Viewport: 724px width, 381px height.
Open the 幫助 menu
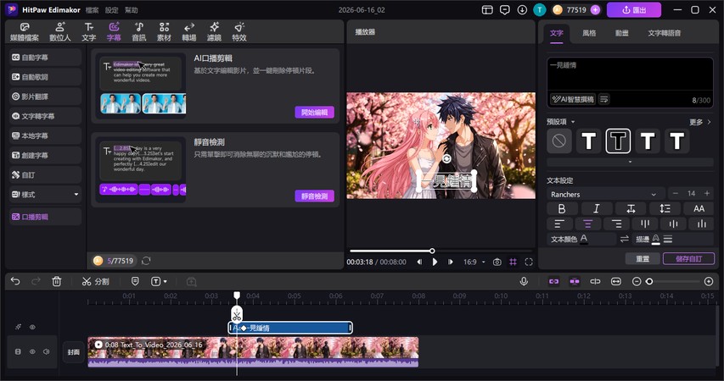(131, 9)
